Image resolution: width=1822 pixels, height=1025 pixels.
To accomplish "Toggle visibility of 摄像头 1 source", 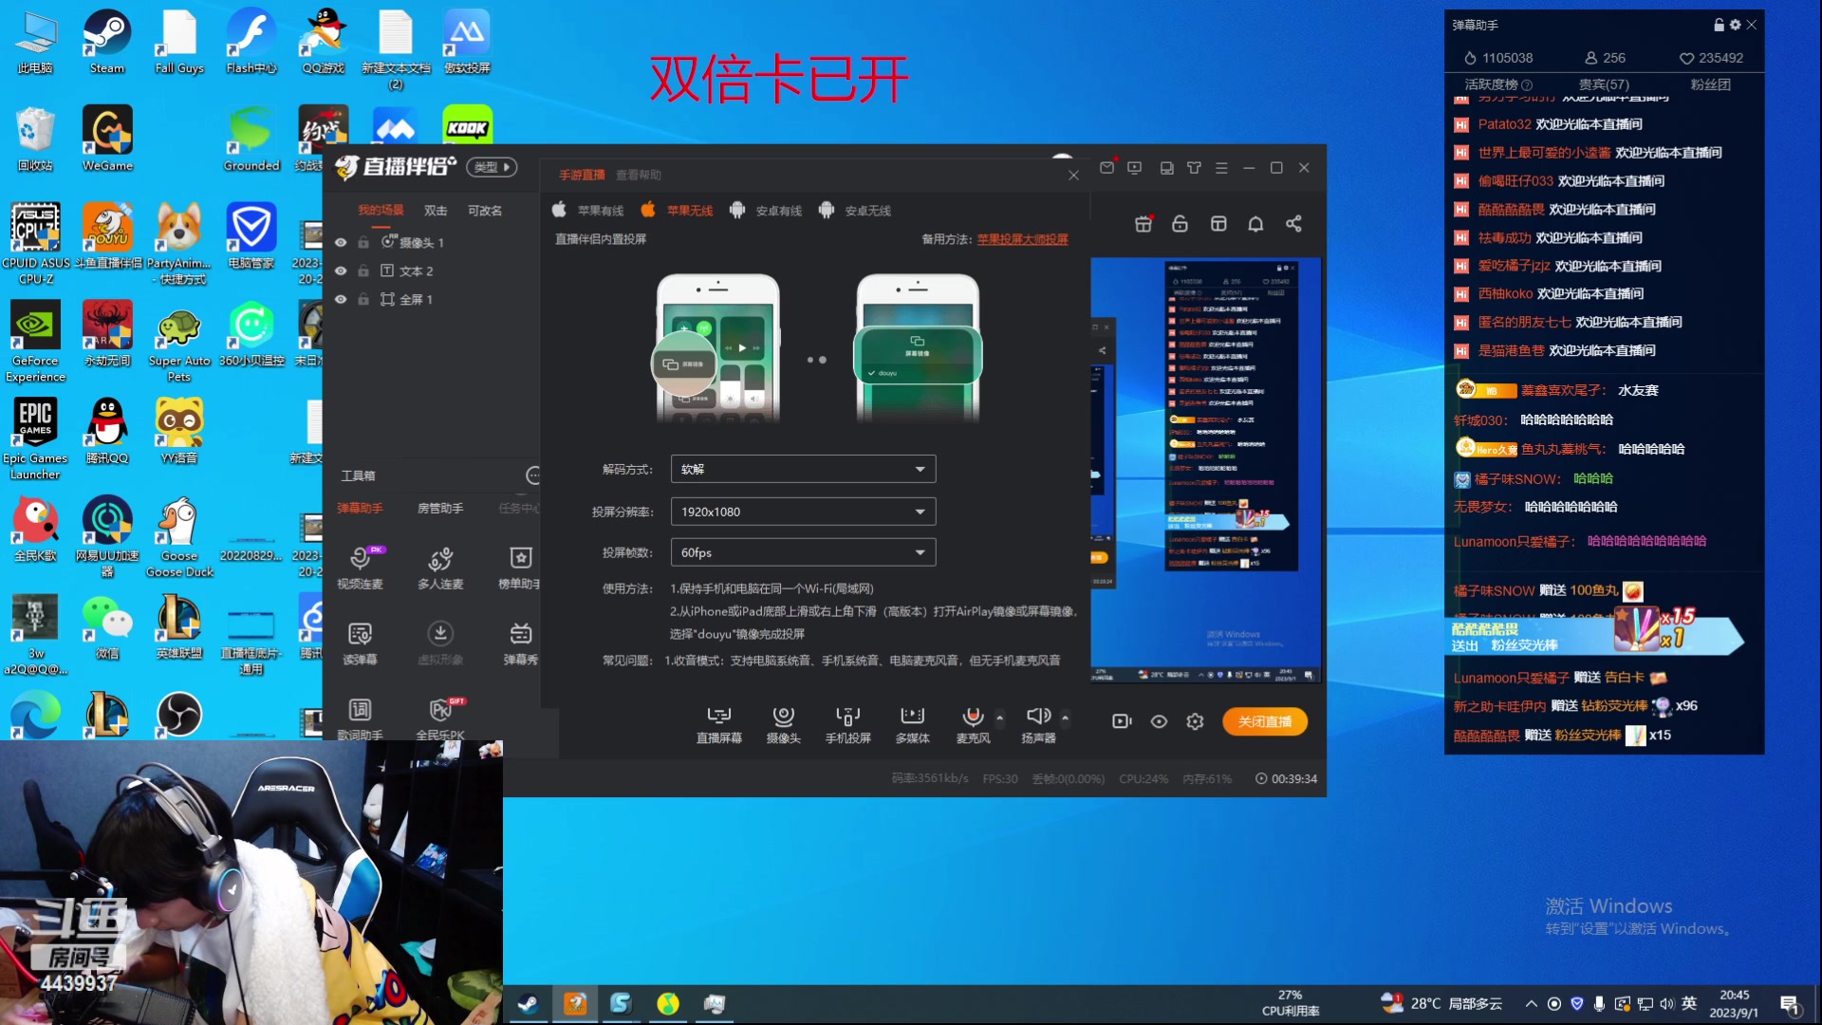I will click(x=341, y=242).
